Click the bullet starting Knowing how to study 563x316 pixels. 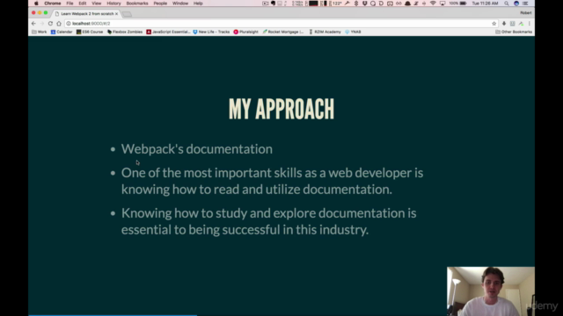pos(268,221)
